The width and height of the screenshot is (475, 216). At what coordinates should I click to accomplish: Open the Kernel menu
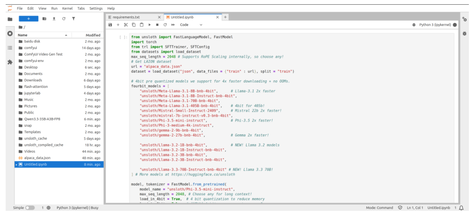point(67,8)
